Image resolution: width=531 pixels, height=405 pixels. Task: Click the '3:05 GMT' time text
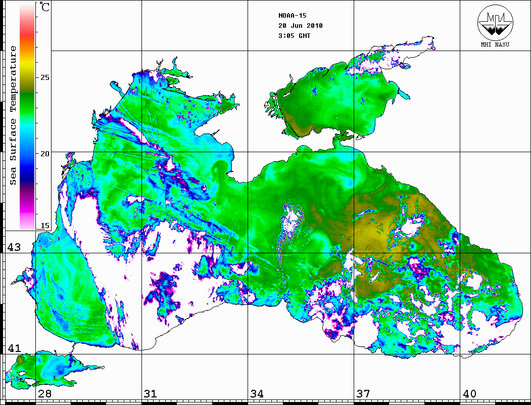[294, 35]
